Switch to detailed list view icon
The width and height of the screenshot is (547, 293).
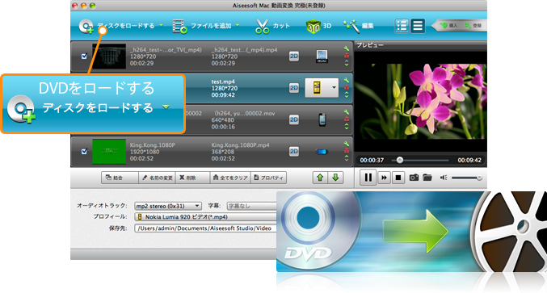(402, 26)
